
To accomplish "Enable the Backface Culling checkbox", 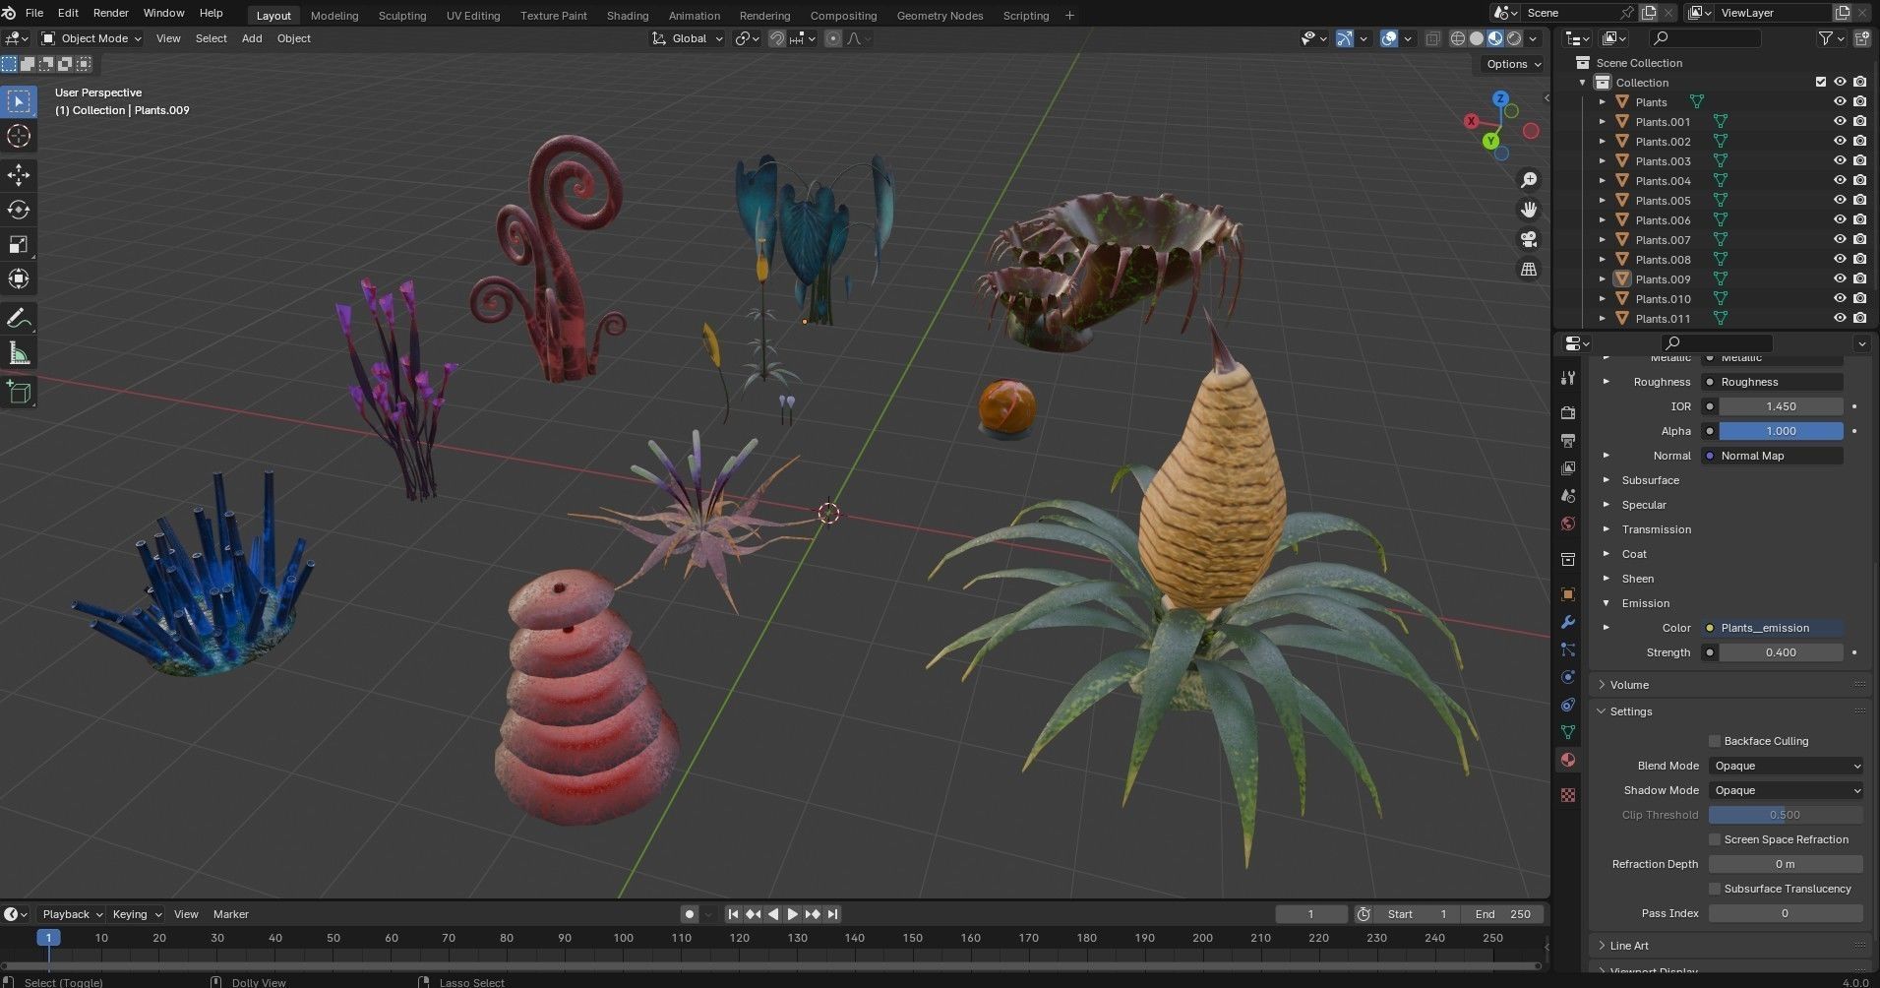I will tap(1715, 741).
